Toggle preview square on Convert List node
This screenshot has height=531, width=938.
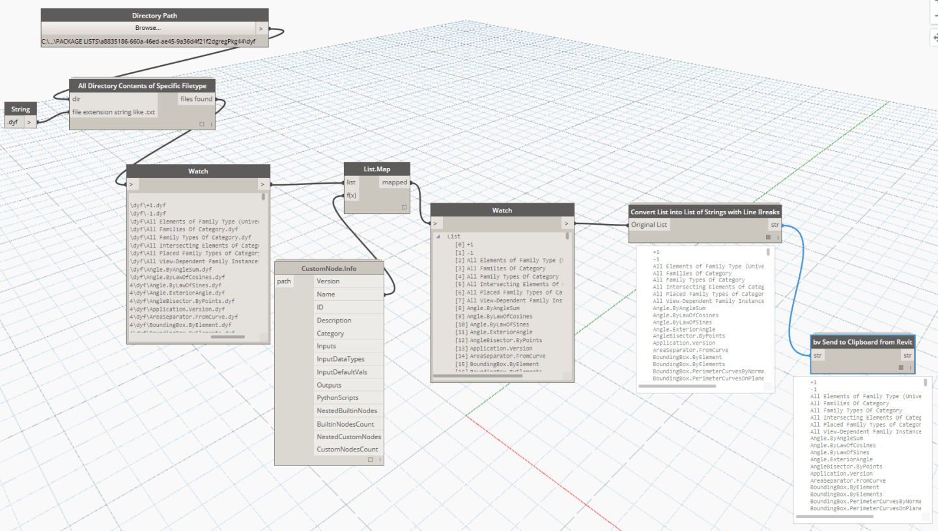[769, 237]
